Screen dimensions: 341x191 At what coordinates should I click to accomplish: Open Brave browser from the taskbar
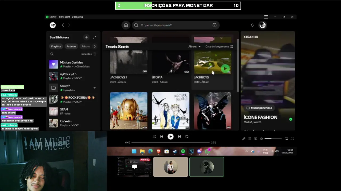159,151
